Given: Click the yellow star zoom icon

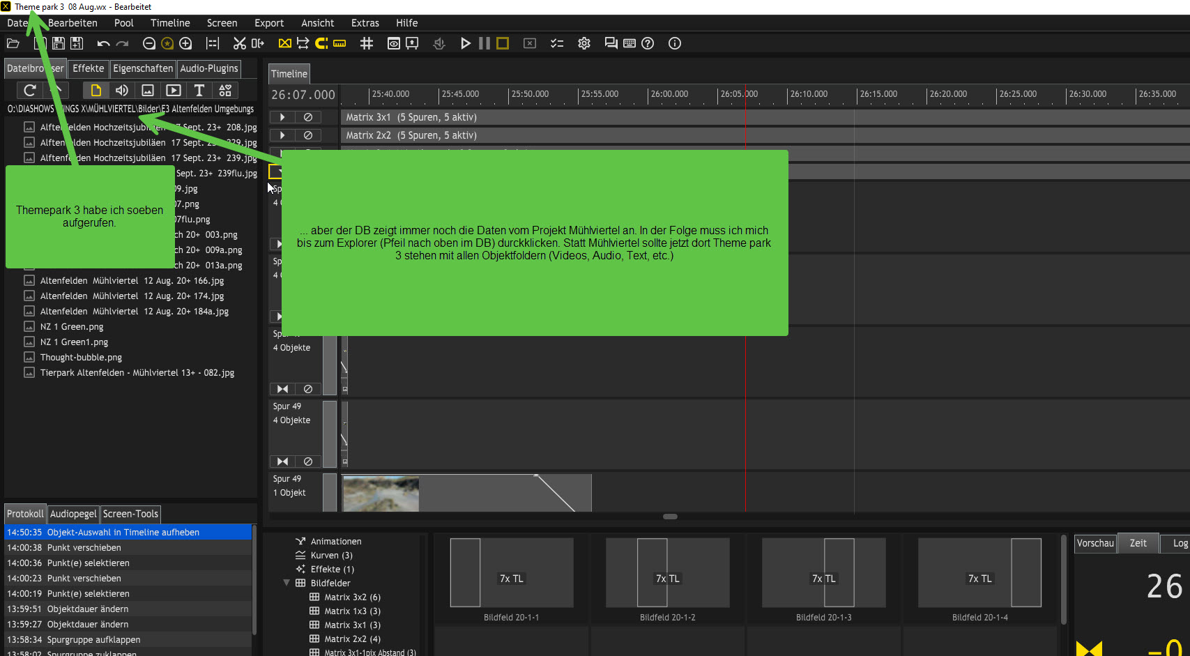Looking at the screenshot, I should (167, 43).
